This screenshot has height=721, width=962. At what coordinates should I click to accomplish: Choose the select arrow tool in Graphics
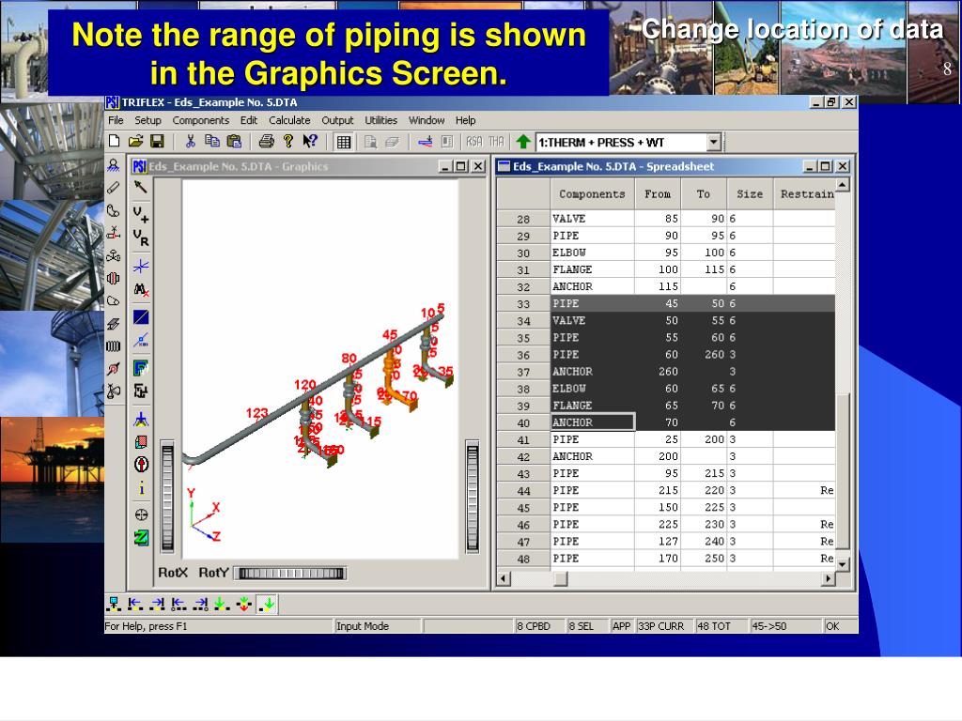point(141,188)
